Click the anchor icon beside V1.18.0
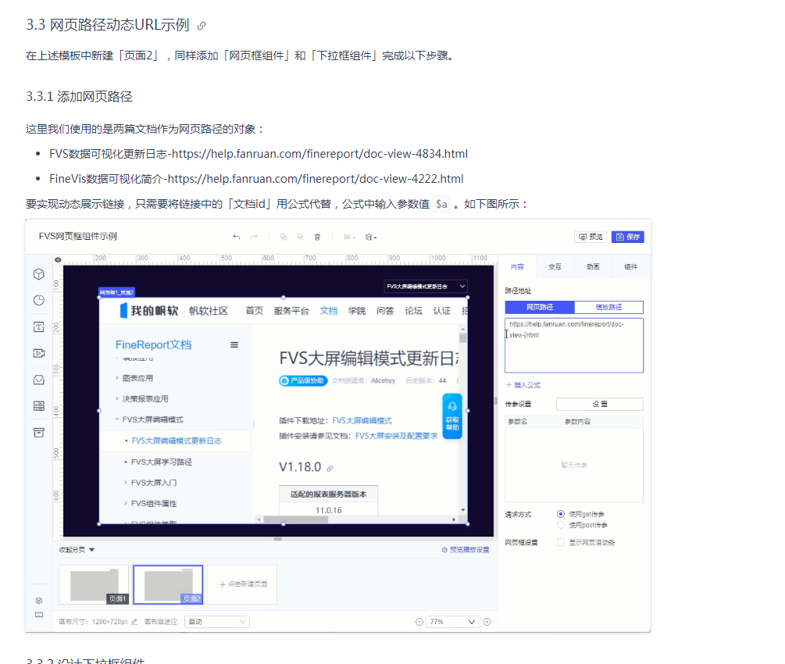Viewport: 785px width, 664px height. tap(330, 468)
